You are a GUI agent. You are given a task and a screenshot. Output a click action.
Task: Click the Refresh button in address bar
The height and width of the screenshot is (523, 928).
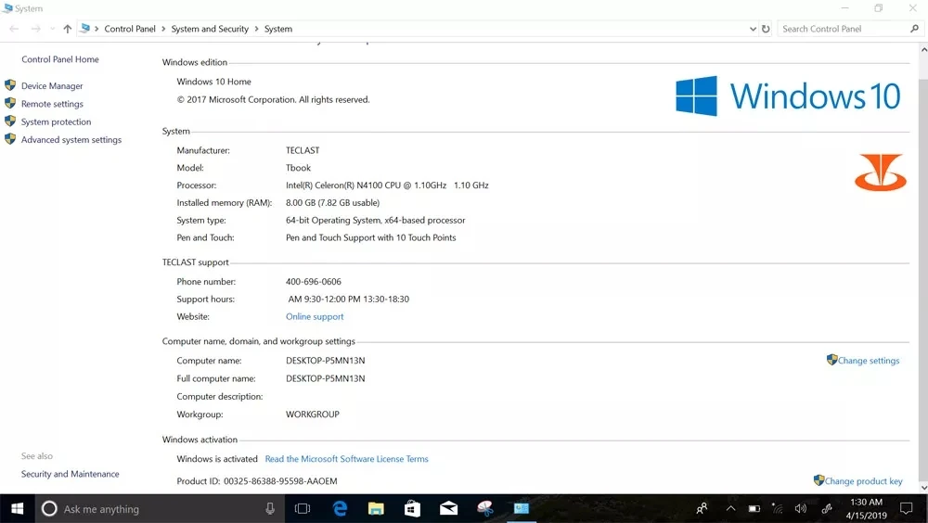click(x=766, y=29)
